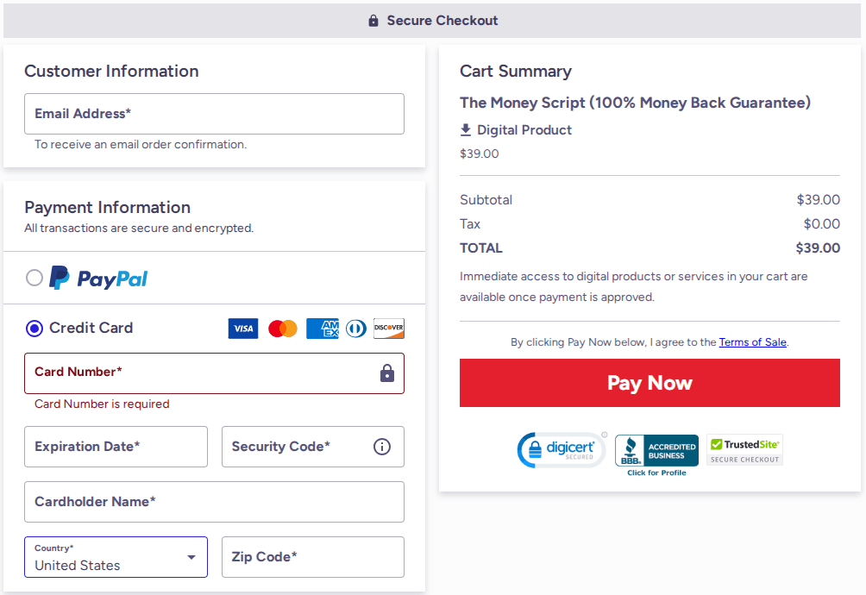This screenshot has height=595, width=866.
Task: Select the Credit Card payment option
Action: tap(33, 329)
